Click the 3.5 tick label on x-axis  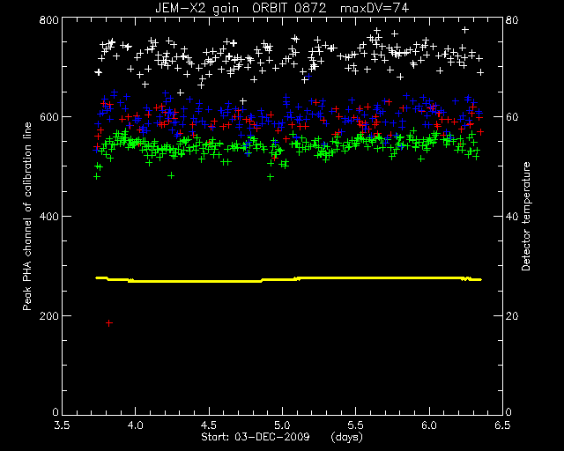pyautogui.click(x=62, y=425)
